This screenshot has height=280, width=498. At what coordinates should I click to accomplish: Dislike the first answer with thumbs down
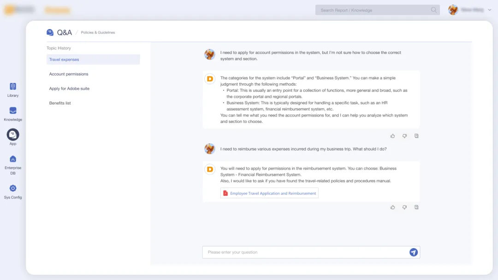404,136
